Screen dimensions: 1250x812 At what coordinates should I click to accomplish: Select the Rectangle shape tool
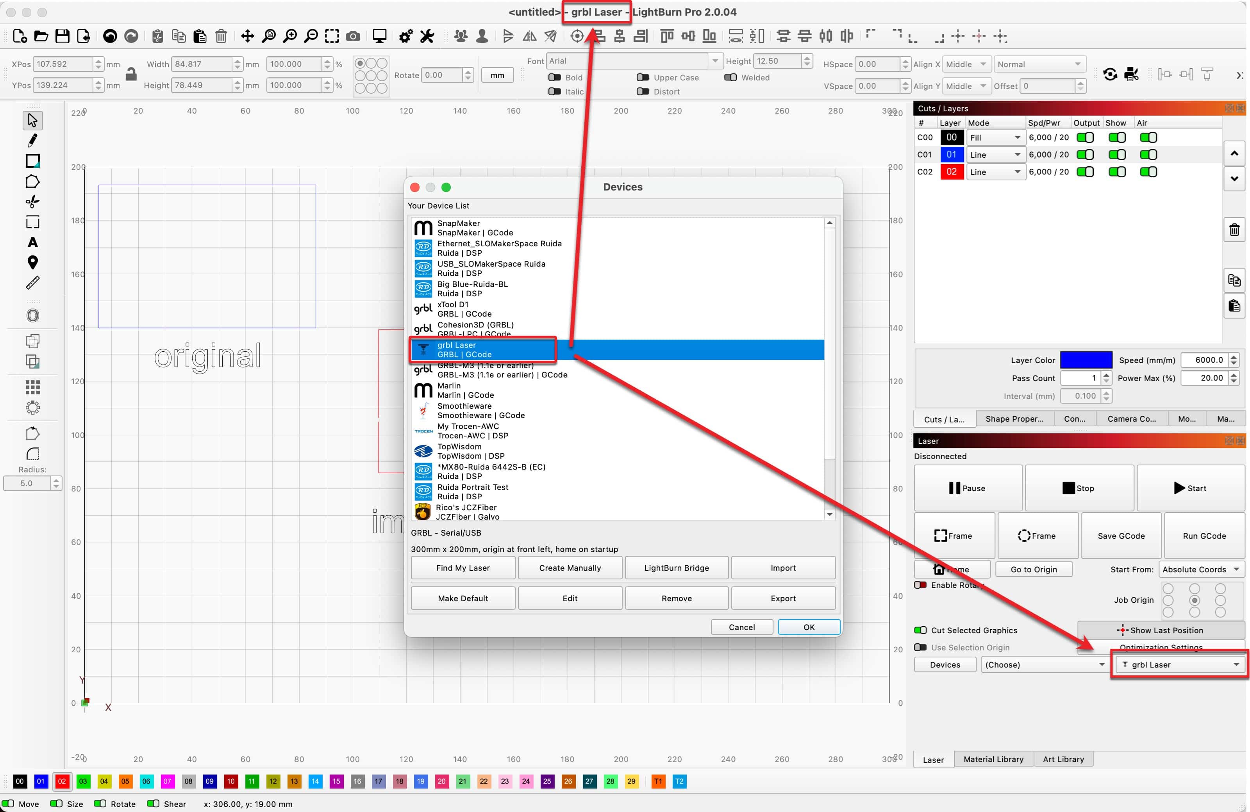[x=32, y=160]
